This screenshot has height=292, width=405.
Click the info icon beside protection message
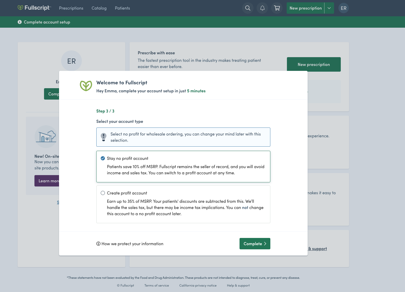click(x=98, y=244)
